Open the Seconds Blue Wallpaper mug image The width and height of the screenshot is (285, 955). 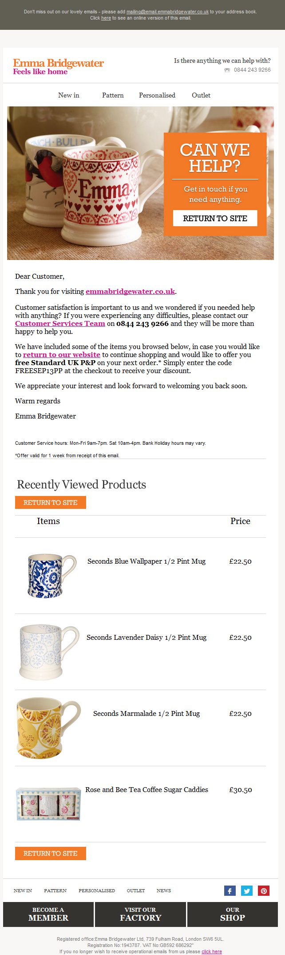point(52,575)
